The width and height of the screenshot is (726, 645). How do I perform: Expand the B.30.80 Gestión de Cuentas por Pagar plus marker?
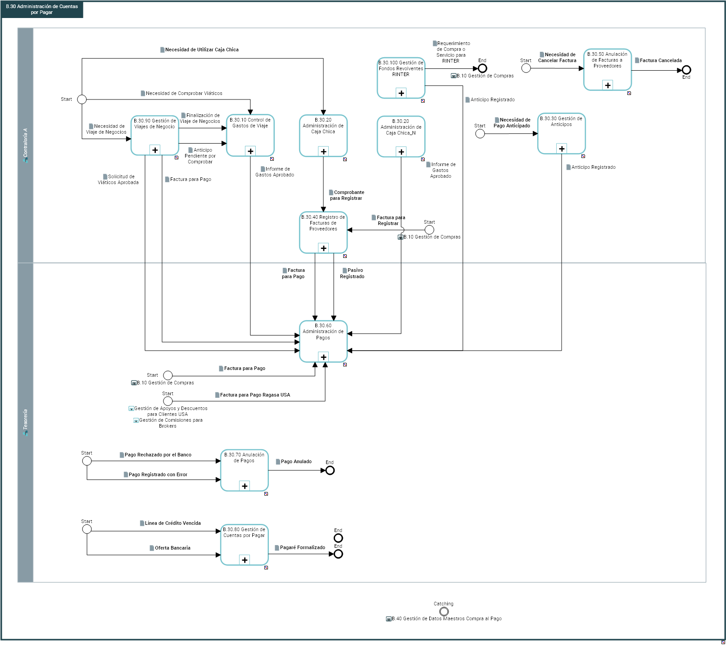click(x=245, y=560)
